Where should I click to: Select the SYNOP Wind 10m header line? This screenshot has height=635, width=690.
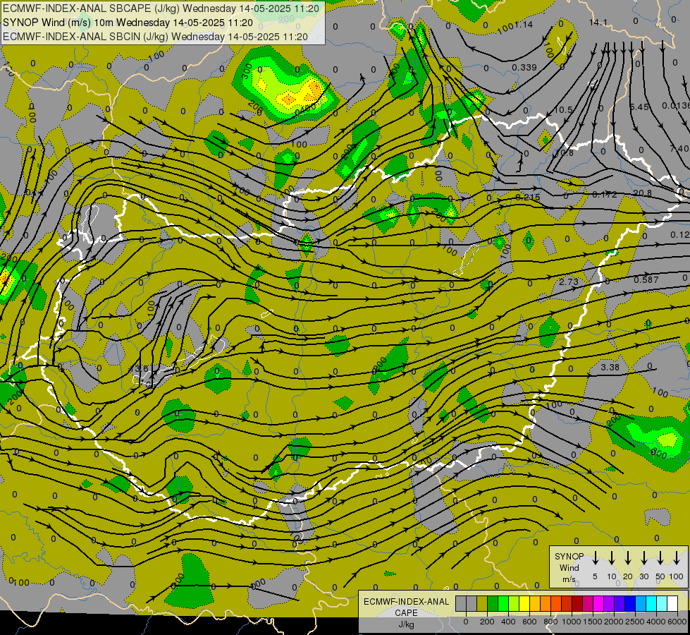pos(128,23)
